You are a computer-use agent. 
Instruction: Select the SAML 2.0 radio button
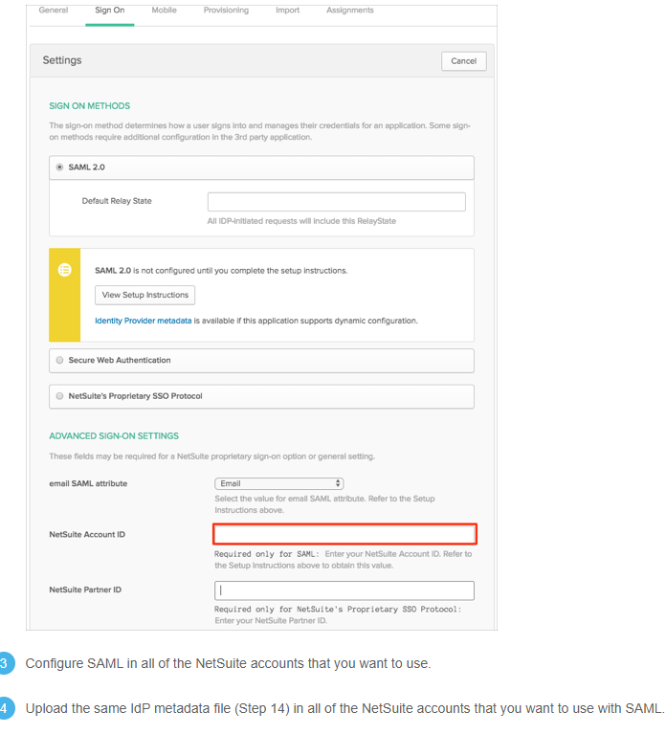pos(60,167)
